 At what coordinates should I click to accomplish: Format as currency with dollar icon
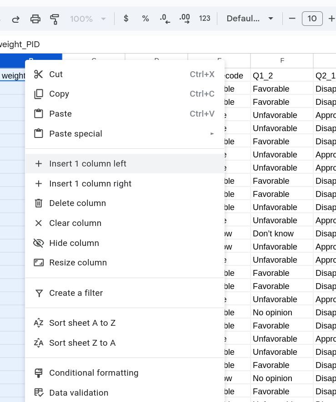click(126, 19)
